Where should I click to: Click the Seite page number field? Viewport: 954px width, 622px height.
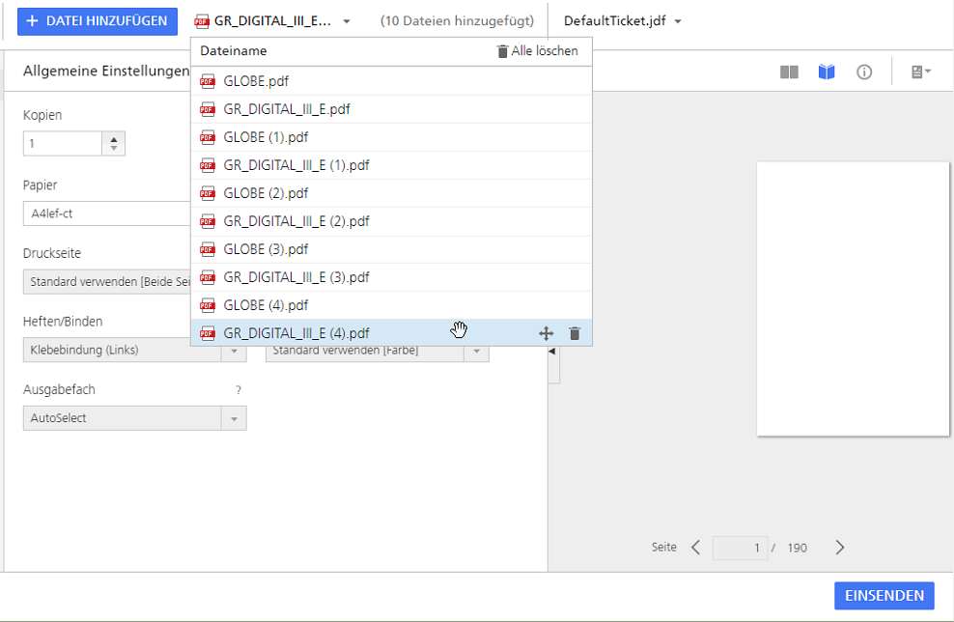pyautogui.click(x=740, y=548)
